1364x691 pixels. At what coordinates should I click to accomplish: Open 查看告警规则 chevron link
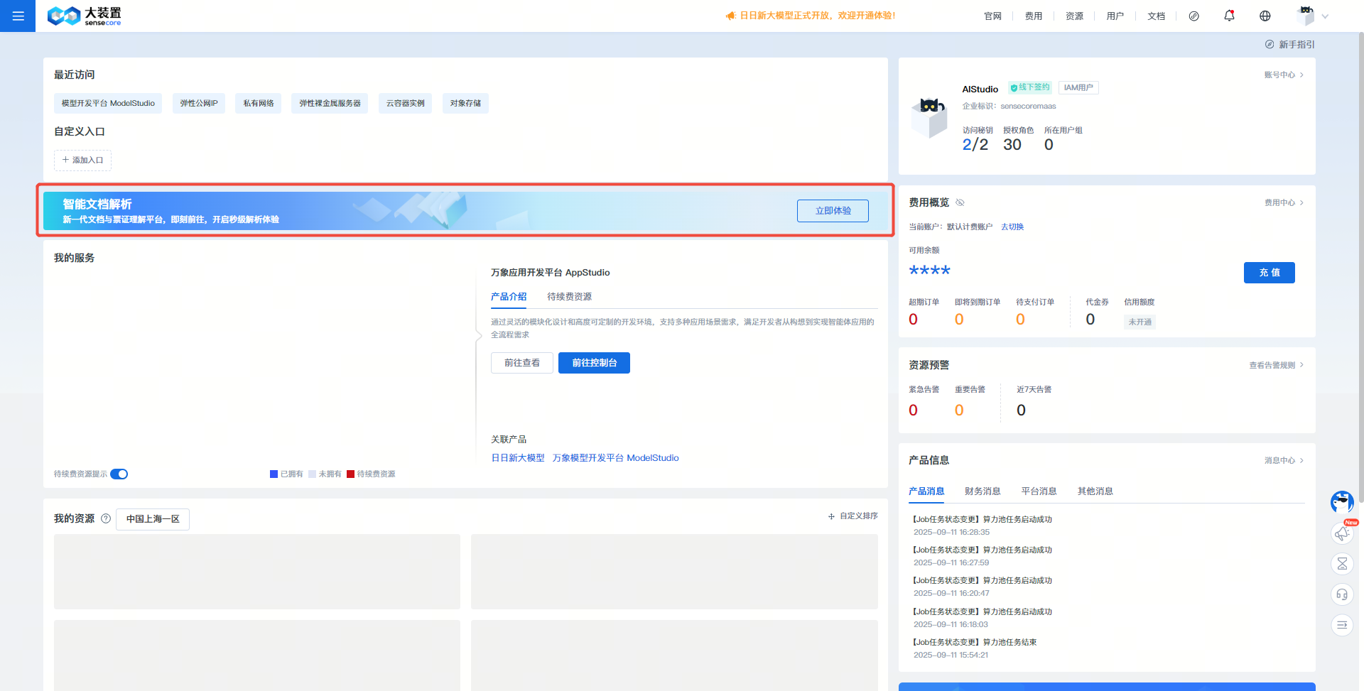point(1277,365)
